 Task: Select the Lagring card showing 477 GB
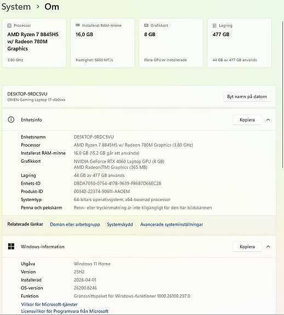(x=240, y=43)
